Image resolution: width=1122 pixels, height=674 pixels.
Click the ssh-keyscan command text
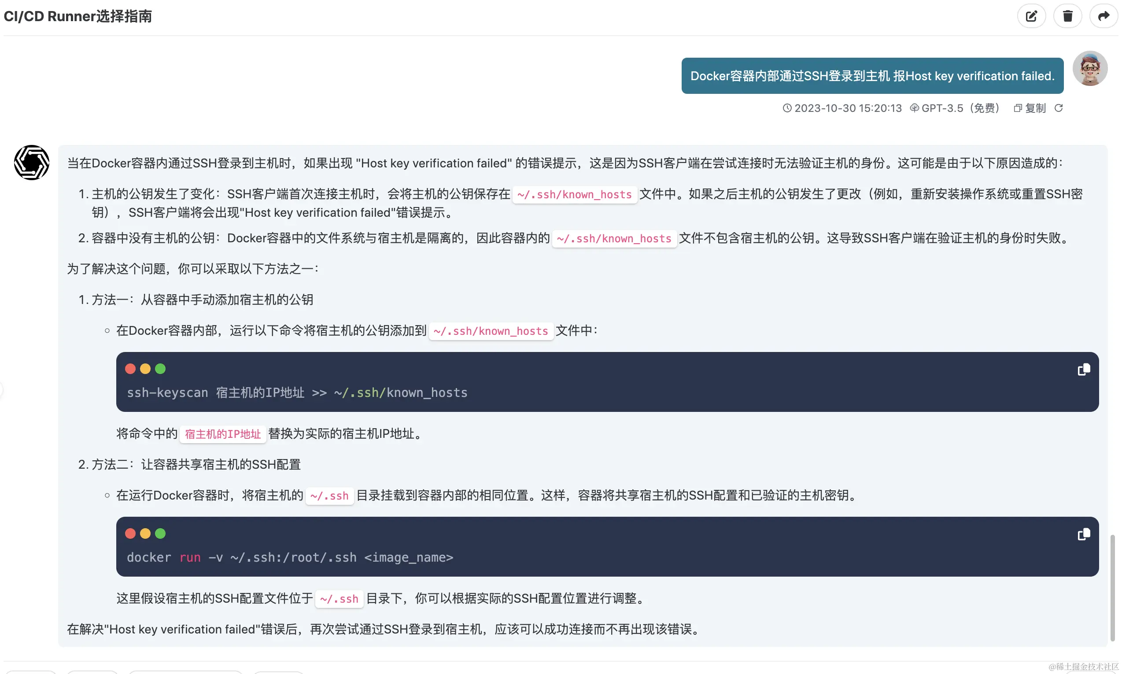pyautogui.click(x=297, y=393)
